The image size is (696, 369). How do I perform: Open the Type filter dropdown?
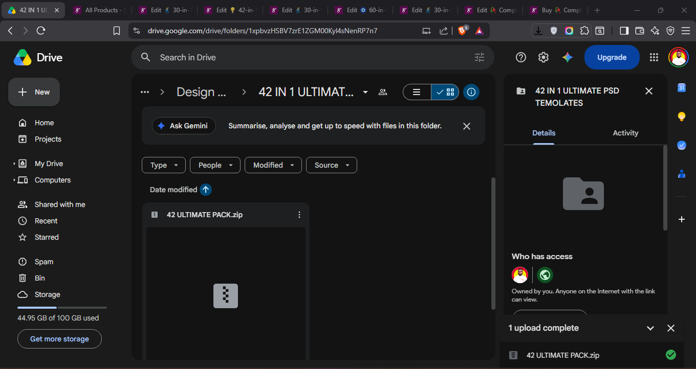point(163,165)
